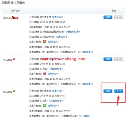The width and height of the screenshot is (127, 118).
Task: Click the 服务名称 column header
Action: point(16,11)
